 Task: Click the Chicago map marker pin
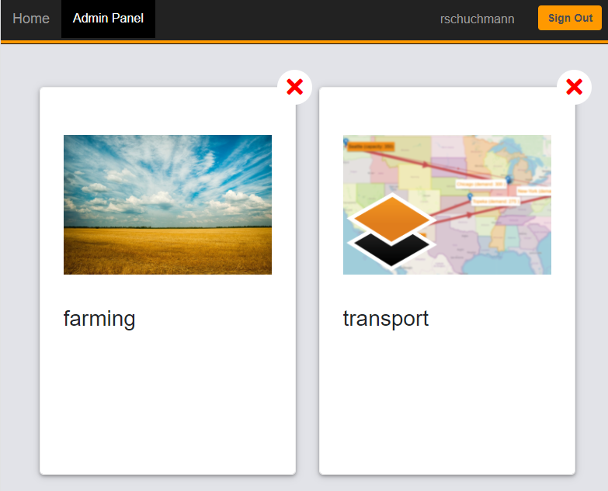(509, 179)
